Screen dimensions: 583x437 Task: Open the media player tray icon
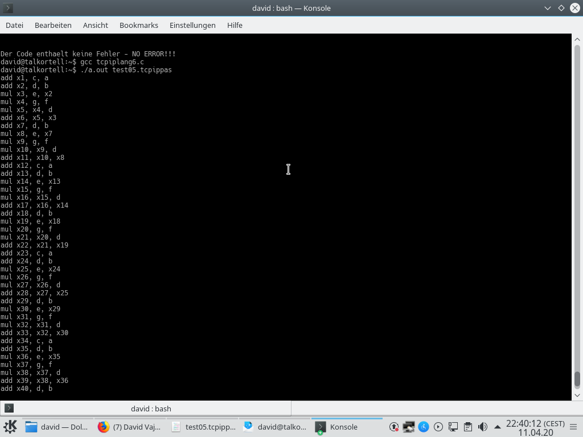[438, 427]
